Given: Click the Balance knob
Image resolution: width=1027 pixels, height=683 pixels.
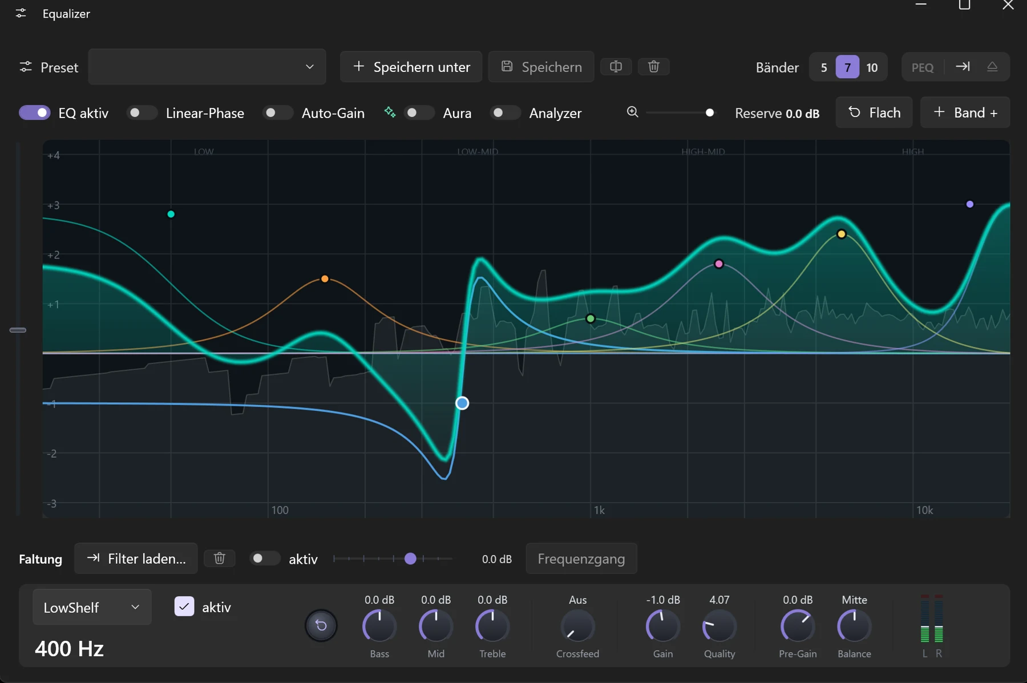Looking at the screenshot, I should point(854,626).
